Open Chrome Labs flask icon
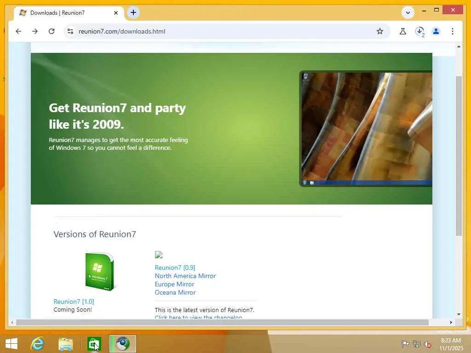The width and height of the screenshot is (471, 353). (403, 31)
